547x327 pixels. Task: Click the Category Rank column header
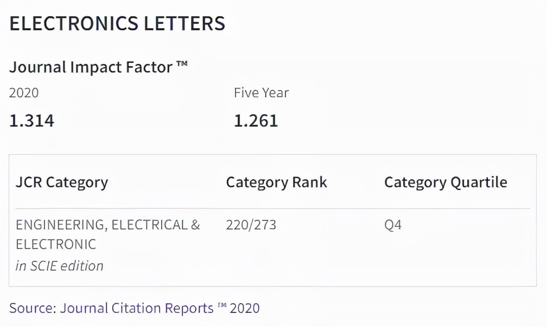277,182
